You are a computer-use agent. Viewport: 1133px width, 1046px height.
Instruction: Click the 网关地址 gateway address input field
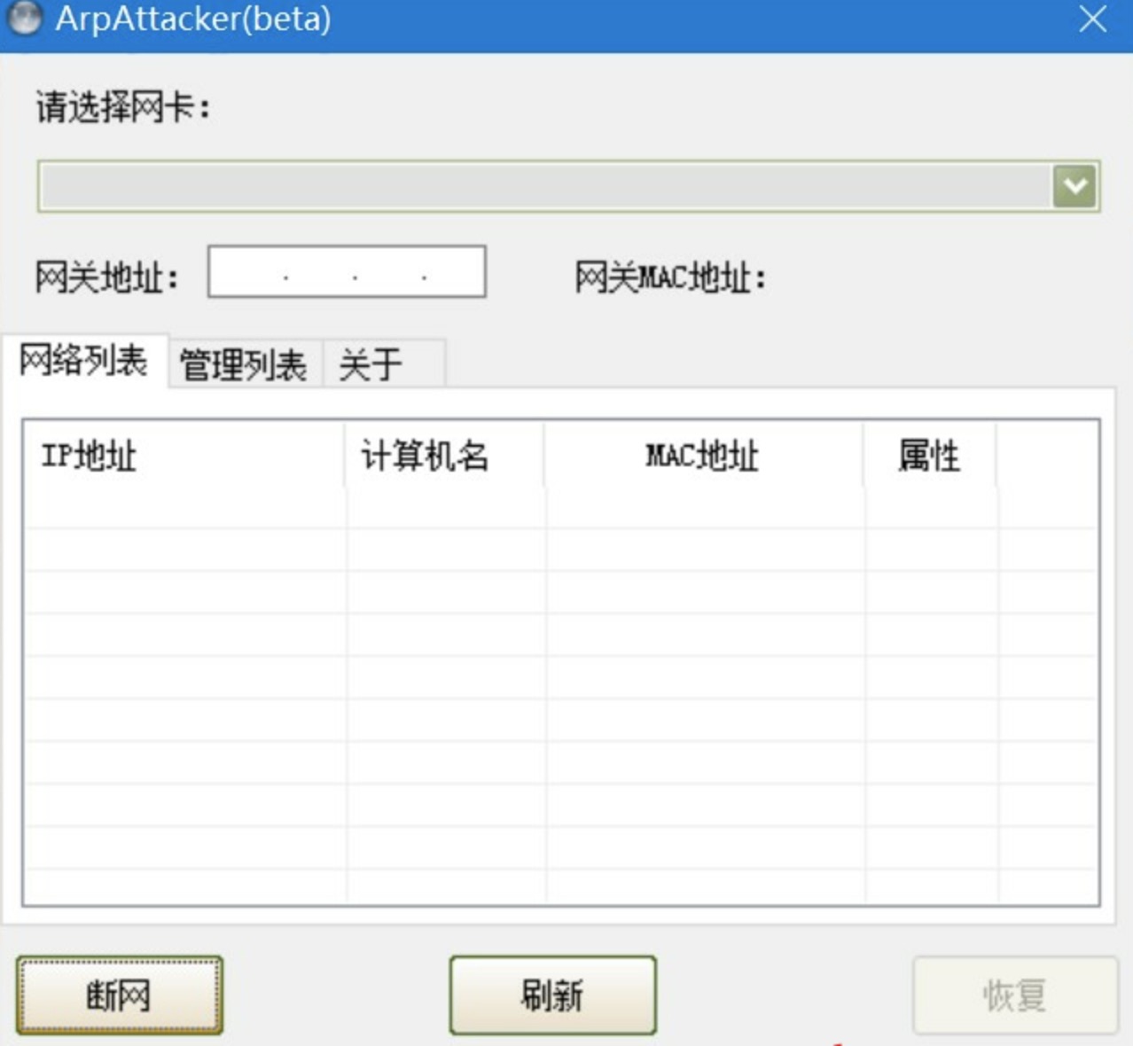[346, 273]
